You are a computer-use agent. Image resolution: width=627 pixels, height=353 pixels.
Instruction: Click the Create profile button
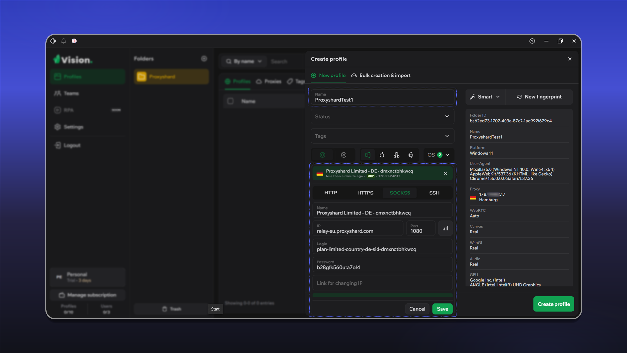[x=554, y=304]
